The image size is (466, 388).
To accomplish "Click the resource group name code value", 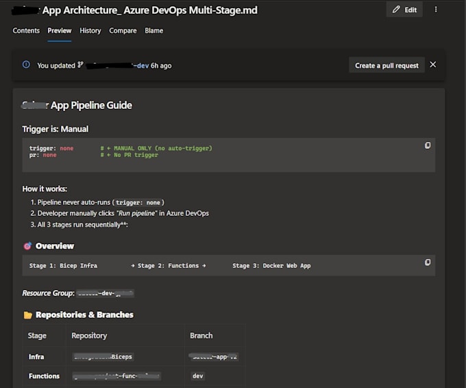I will pyautogui.click(x=106, y=293).
